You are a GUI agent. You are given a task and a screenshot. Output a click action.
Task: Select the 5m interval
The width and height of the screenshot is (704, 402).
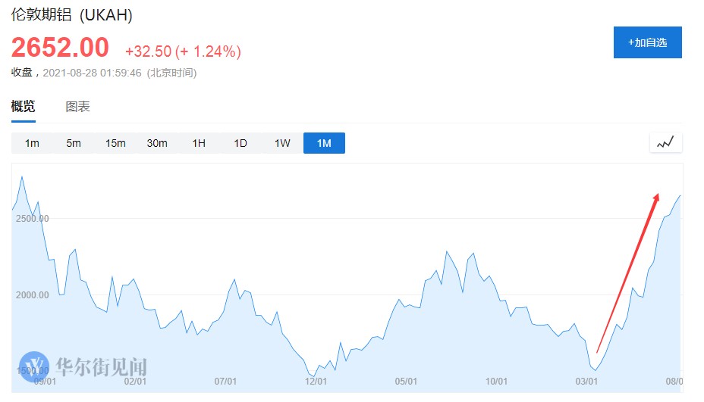(74, 143)
